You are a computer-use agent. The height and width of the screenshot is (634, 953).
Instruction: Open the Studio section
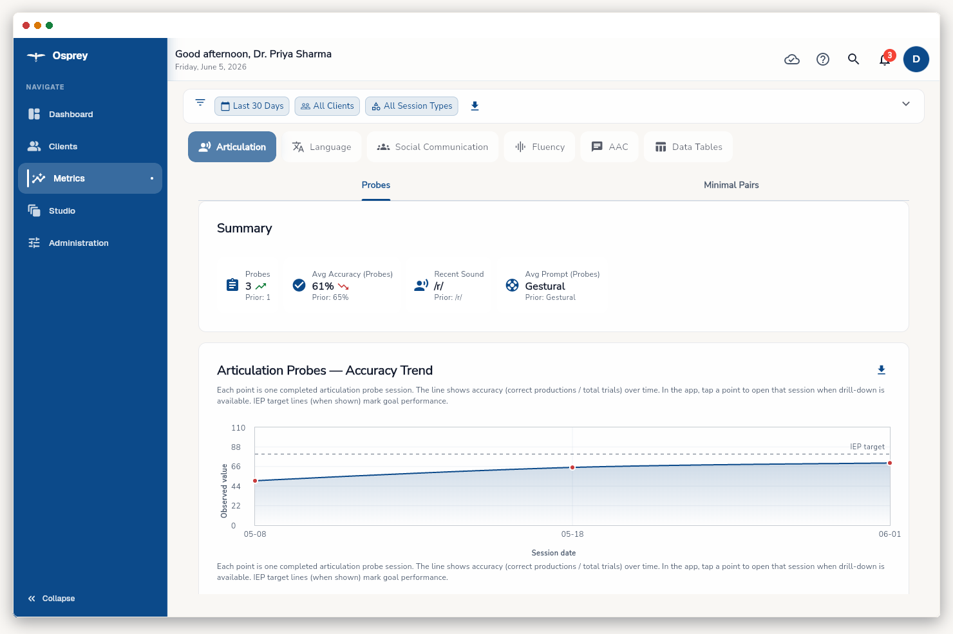tap(90, 210)
